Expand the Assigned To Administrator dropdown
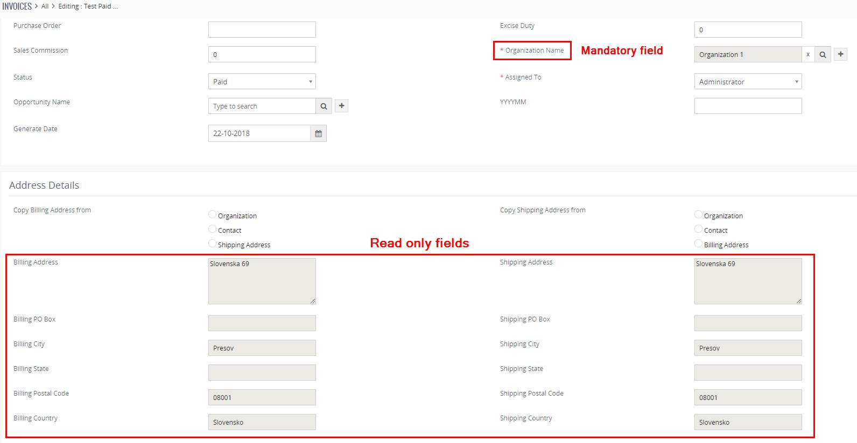Viewport: 857px width, 443px height. point(748,82)
